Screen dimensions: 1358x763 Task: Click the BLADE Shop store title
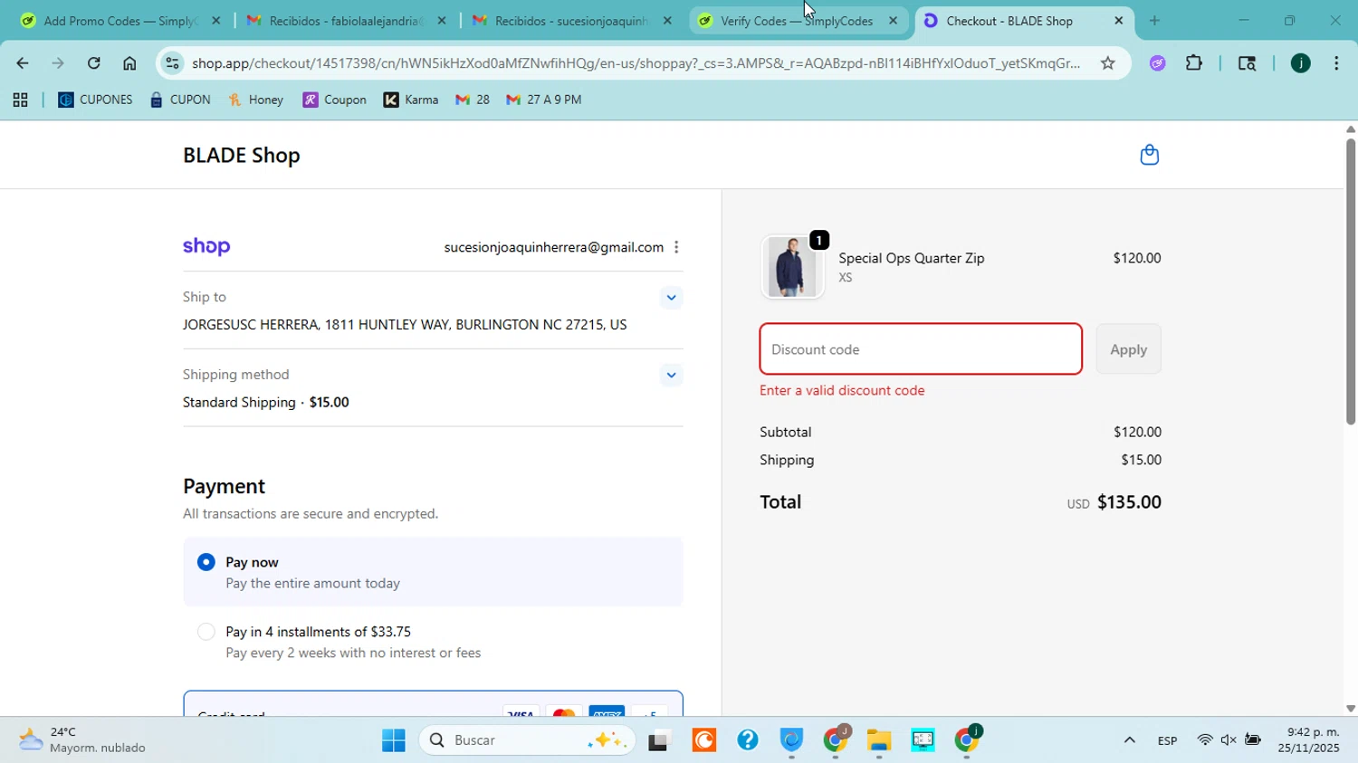pos(242,156)
